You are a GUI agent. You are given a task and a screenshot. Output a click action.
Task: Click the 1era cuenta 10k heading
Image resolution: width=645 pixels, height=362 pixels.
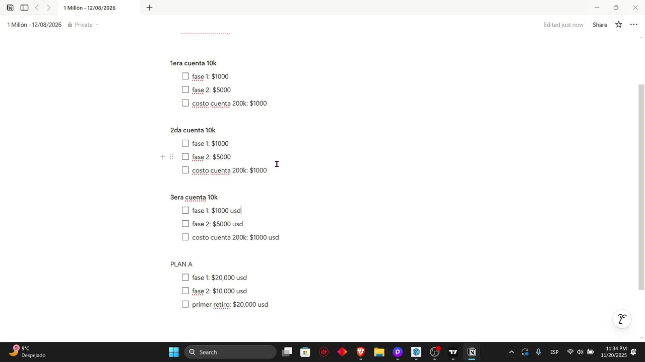193,63
